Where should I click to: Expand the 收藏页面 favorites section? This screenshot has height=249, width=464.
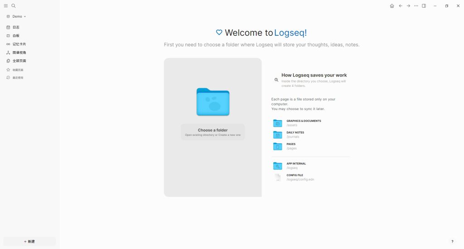point(18,70)
